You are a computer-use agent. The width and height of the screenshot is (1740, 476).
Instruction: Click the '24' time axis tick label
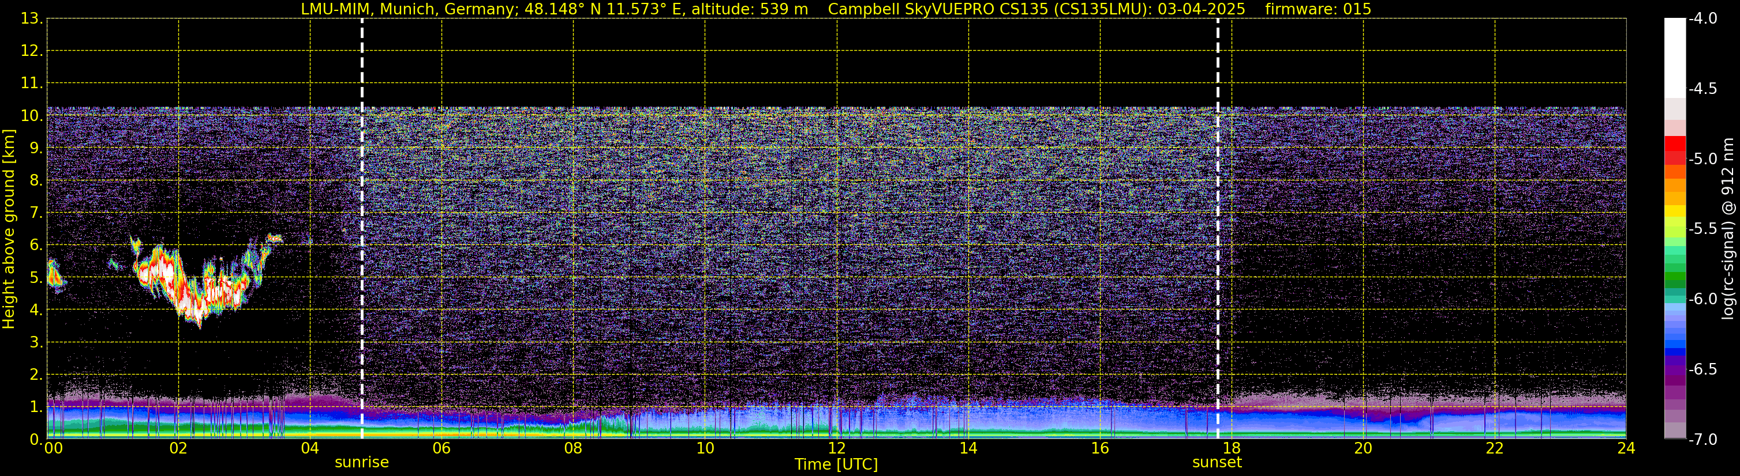pyautogui.click(x=1626, y=449)
